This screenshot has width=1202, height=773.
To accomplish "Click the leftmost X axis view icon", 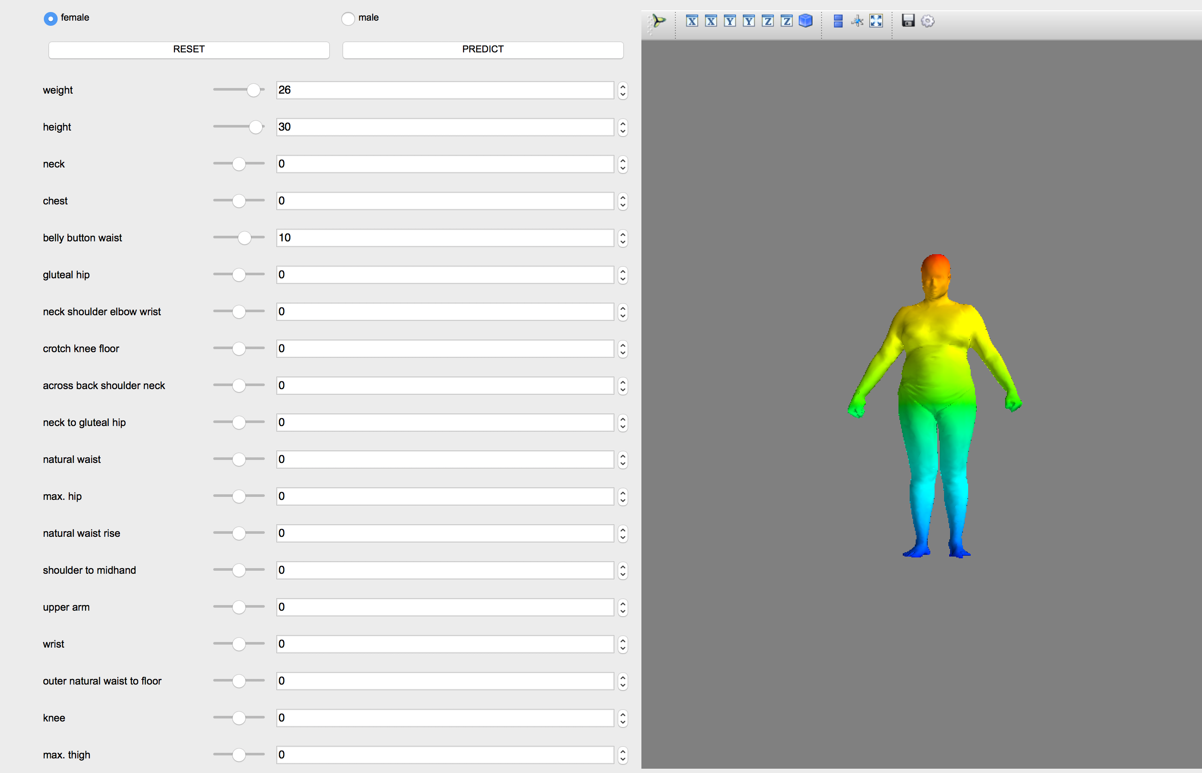I will coord(692,21).
